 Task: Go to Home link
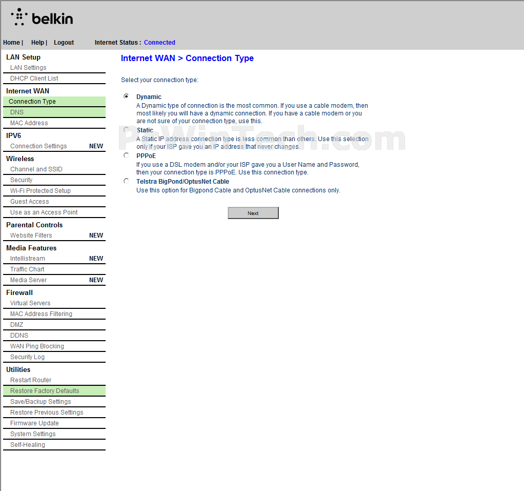11,43
